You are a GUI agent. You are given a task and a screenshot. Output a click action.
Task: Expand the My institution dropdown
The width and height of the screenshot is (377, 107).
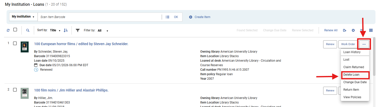(23, 17)
